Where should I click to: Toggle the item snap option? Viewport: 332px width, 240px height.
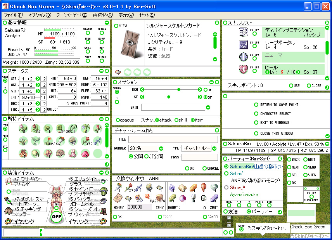point(193,120)
